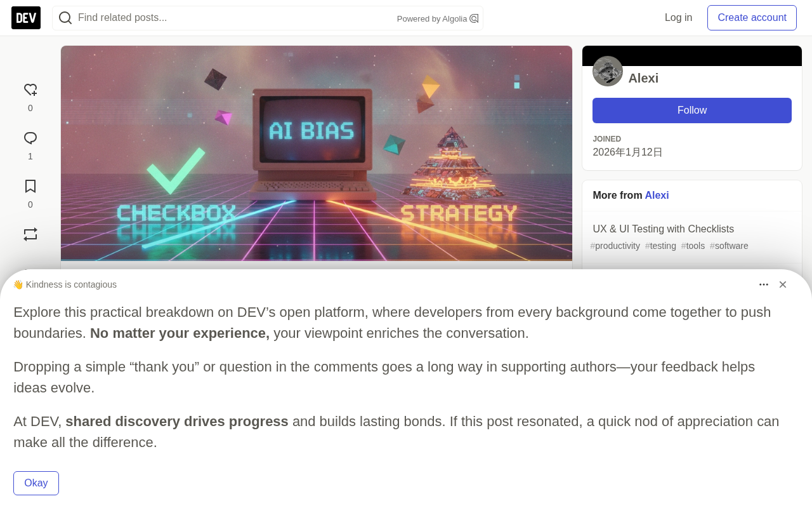812x508 pixels.
Task: Focus the Find related posts search field
Action: [268, 18]
